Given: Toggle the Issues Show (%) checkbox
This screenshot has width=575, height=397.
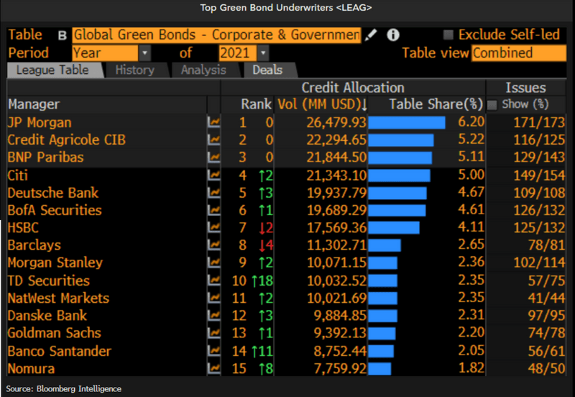Looking at the screenshot, I should 492,105.
